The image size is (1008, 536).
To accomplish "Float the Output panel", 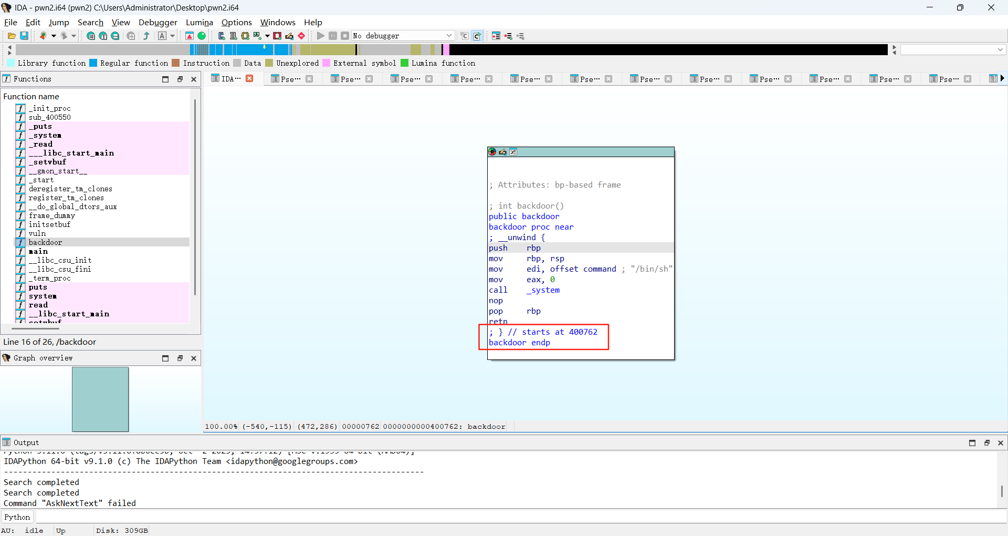I will [987, 443].
